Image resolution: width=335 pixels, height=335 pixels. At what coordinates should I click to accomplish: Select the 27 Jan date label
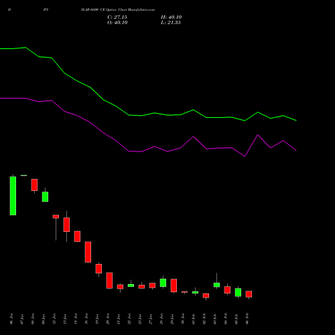coord(151,319)
